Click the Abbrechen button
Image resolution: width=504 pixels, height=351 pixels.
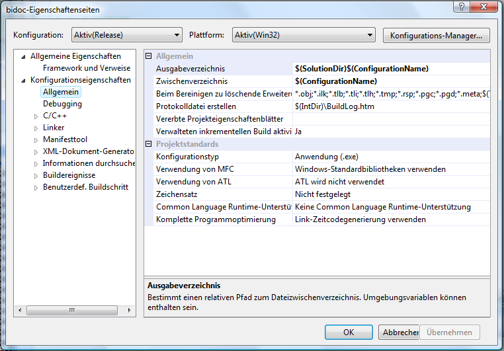(399, 332)
